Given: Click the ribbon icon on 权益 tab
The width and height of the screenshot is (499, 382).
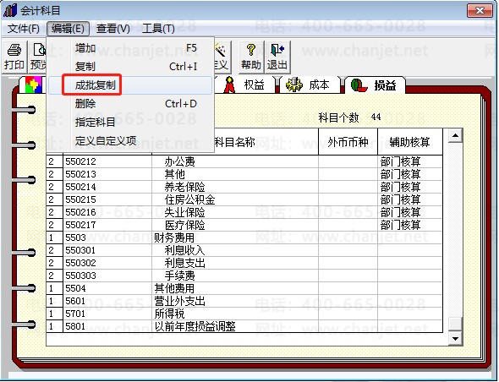Looking at the screenshot, I should [x=229, y=85].
